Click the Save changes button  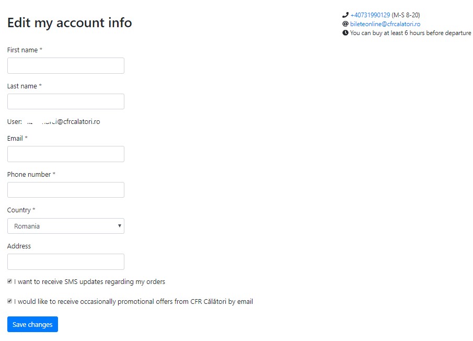coord(32,324)
